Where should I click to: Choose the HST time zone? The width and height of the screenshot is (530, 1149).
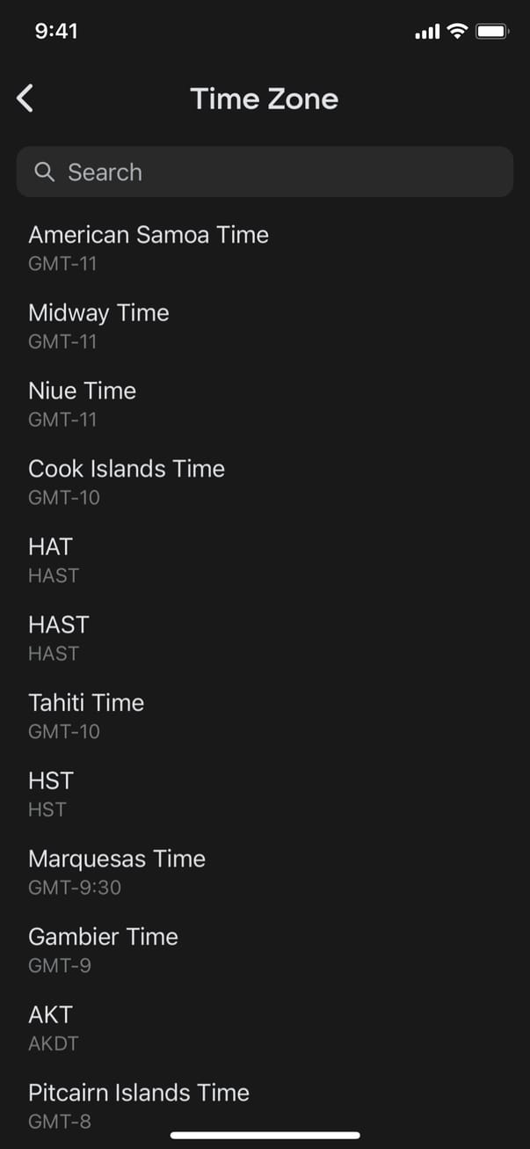(x=51, y=792)
